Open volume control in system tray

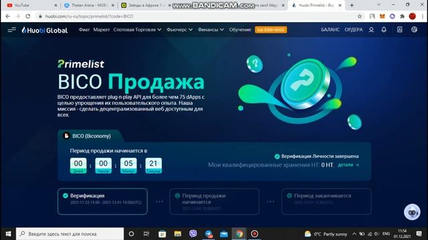pos(377,234)
